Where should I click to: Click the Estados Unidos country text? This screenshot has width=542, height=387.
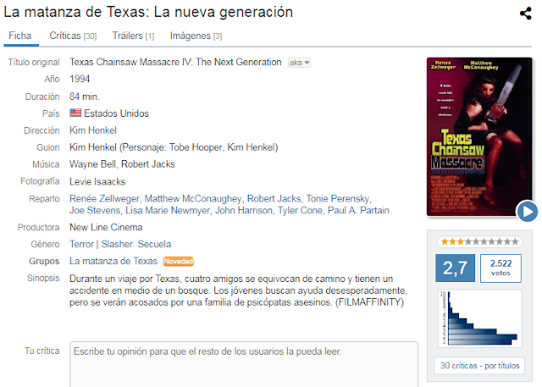pos(117,113)
